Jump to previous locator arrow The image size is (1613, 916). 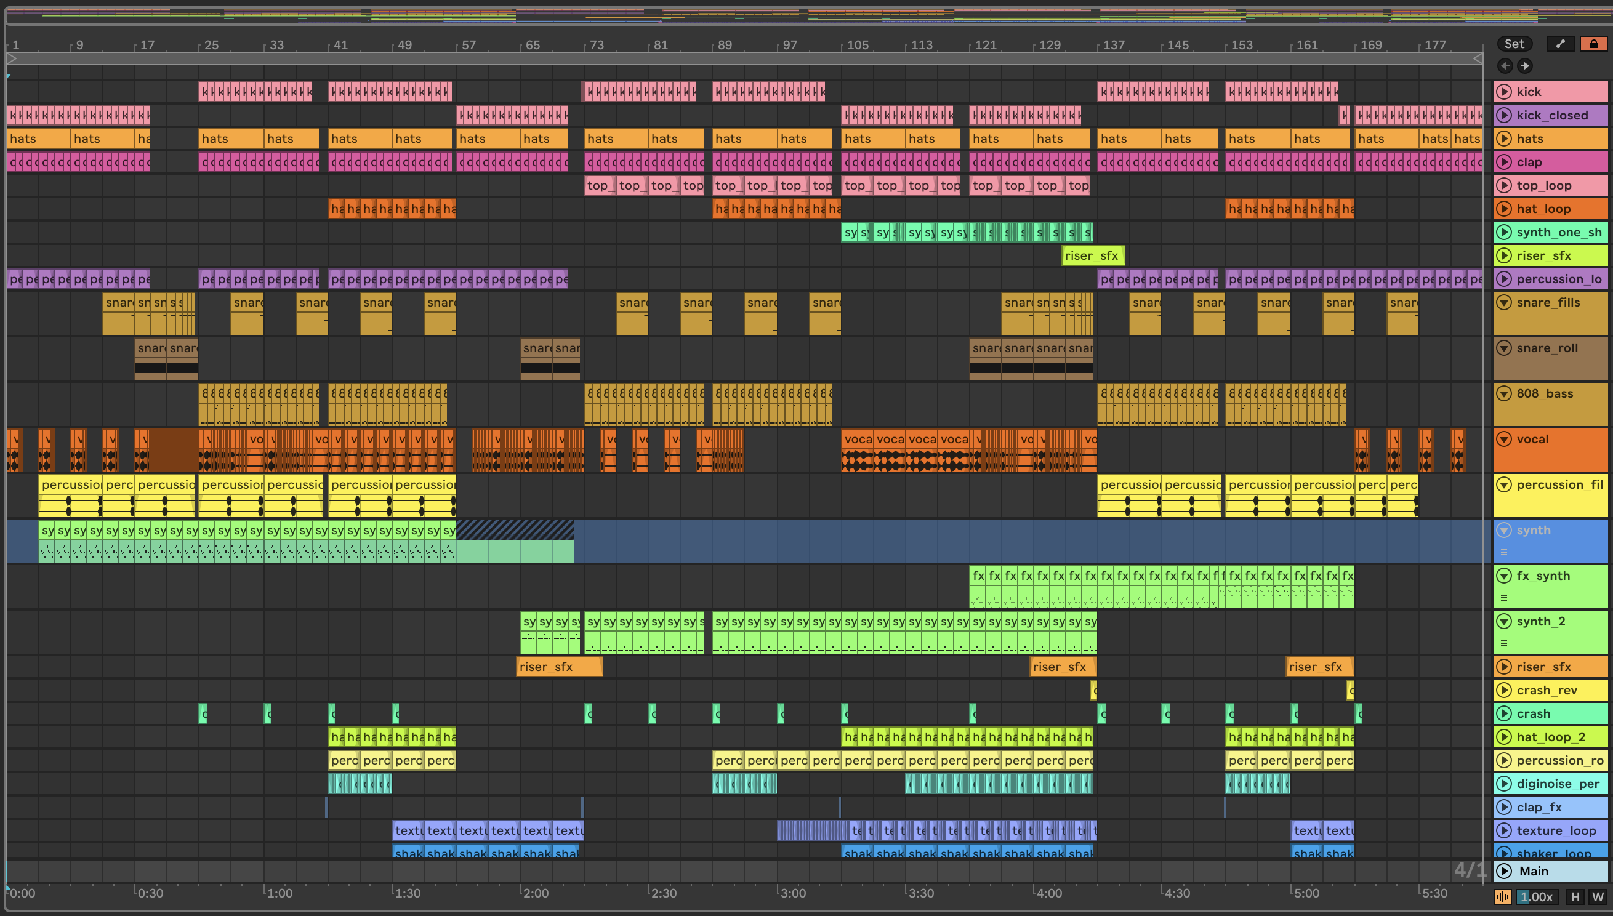1505,65
